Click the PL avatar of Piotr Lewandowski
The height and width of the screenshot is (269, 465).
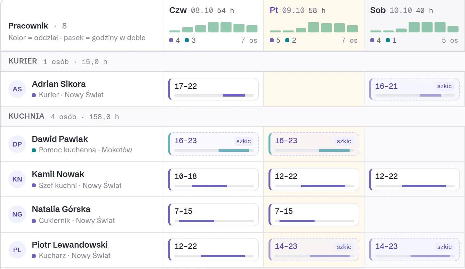click(x=17, y=250)
